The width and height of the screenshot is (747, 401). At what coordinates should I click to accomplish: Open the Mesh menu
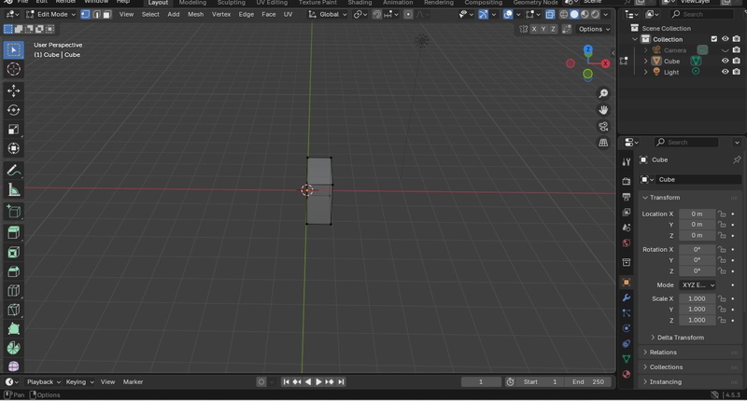[195, 15]
